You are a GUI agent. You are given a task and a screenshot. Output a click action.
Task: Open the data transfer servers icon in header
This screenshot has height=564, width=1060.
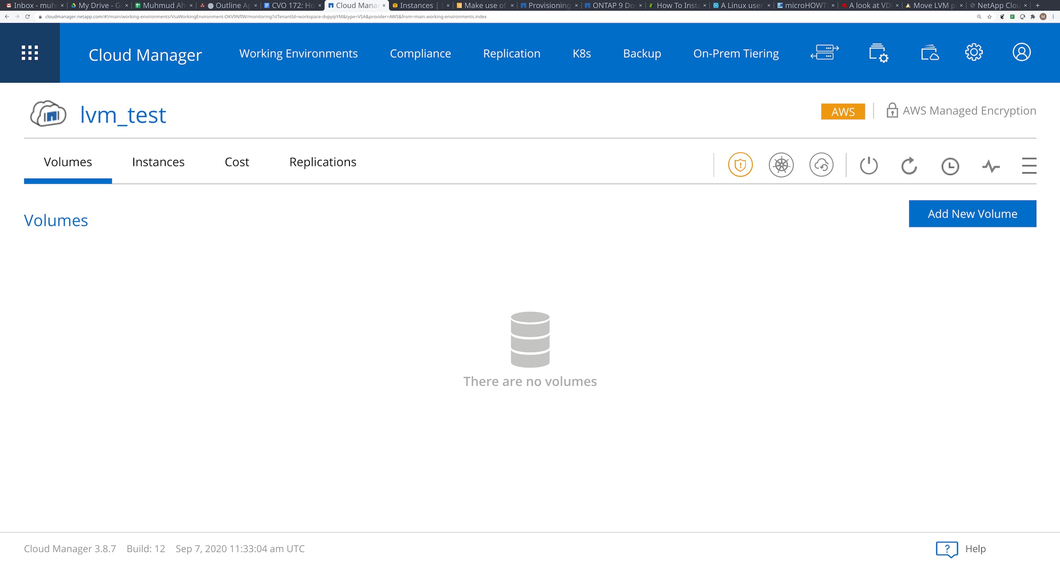pyautogui.click(x=824, y=53)
